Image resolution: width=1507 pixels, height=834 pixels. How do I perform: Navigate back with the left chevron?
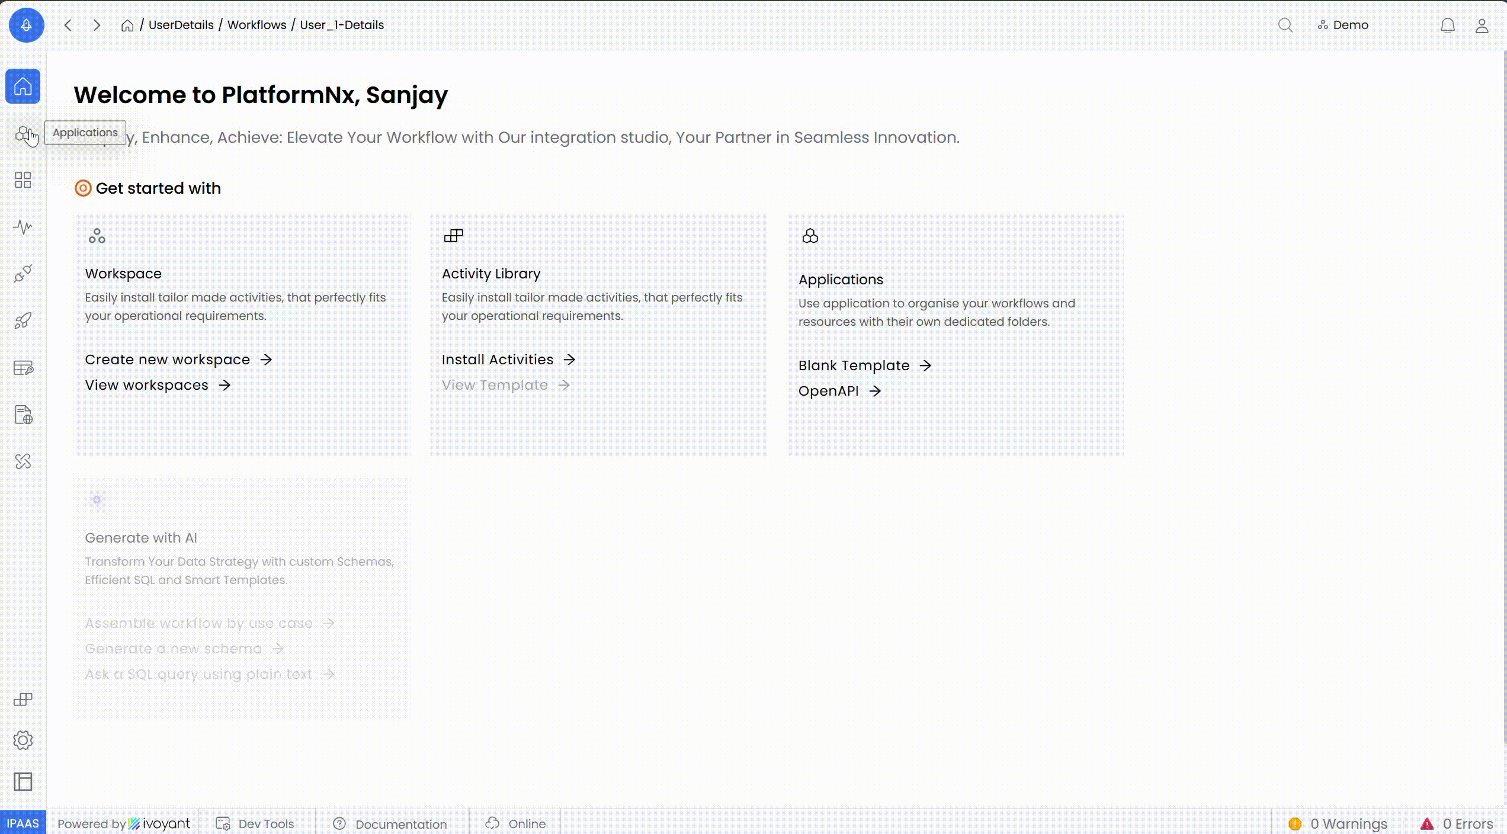click(68, 25)
